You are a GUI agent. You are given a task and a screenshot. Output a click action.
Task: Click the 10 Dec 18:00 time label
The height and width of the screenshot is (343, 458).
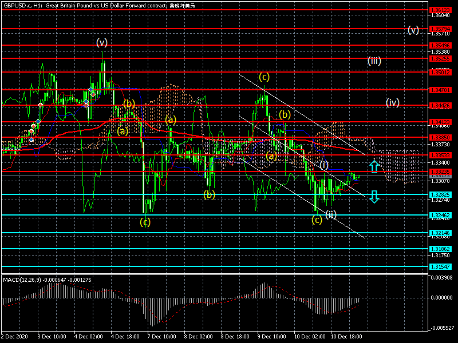click(346, 337)
